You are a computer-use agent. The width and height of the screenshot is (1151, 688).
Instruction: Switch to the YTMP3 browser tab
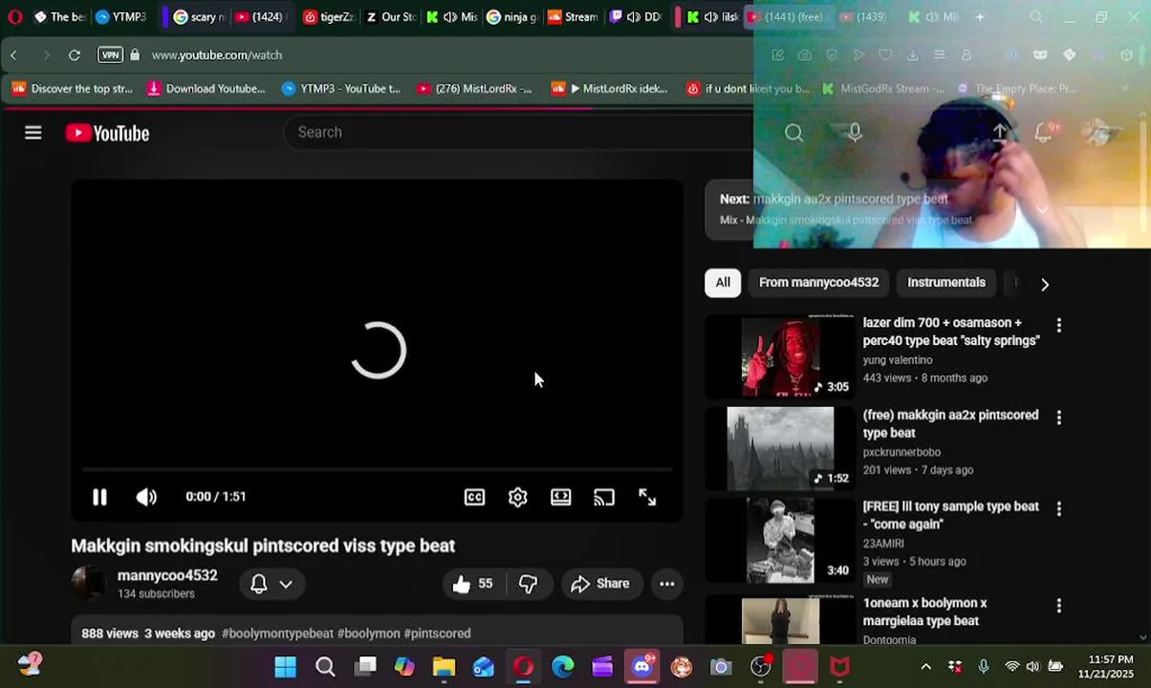tap(121, 17)
